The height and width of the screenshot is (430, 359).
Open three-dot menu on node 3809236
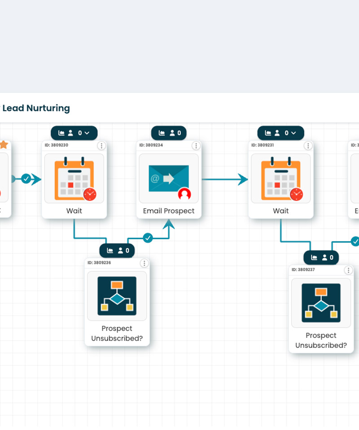pyautogui.click(x=144, y=263)
